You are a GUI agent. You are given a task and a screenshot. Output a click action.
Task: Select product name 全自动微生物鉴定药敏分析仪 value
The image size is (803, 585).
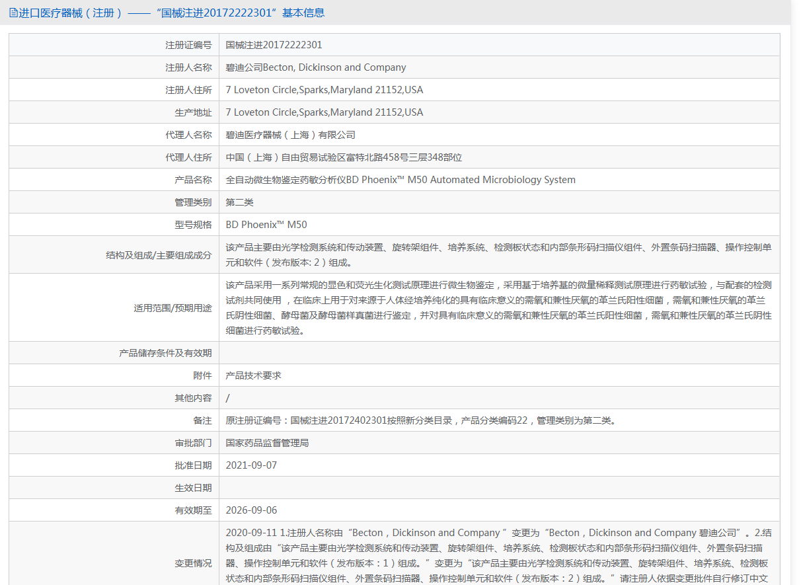click(x=401, y=180)
